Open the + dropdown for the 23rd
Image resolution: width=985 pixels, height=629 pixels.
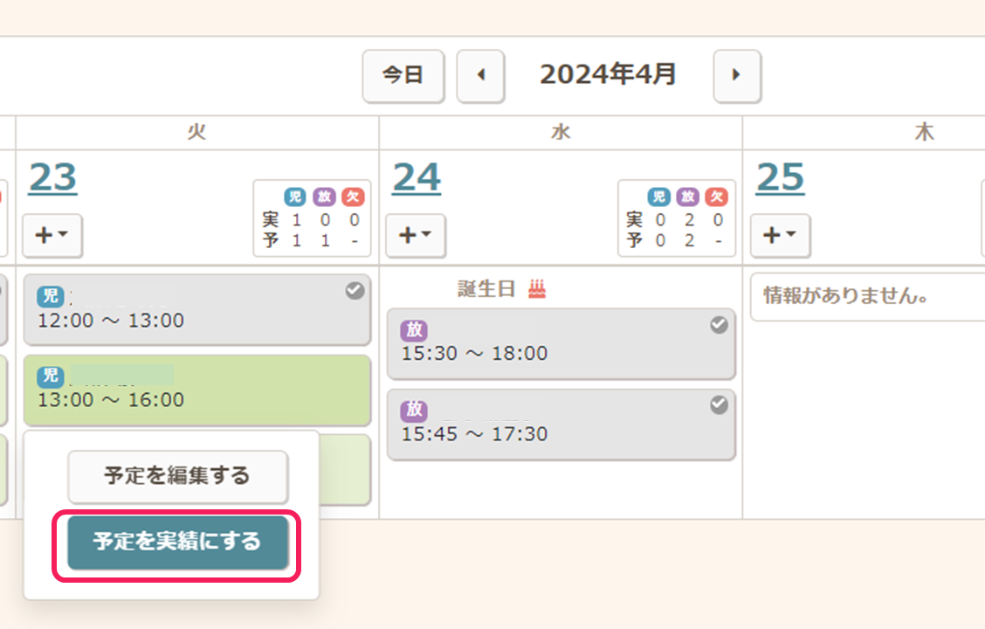52,235
